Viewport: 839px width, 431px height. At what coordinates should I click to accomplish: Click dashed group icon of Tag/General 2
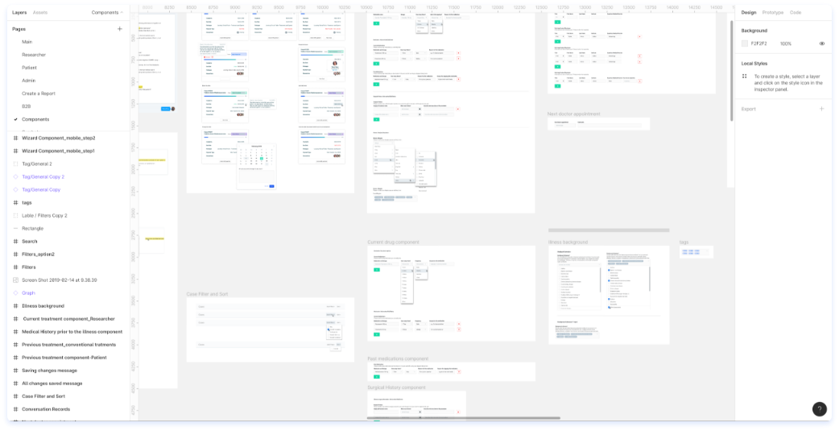tap(15, 164)
